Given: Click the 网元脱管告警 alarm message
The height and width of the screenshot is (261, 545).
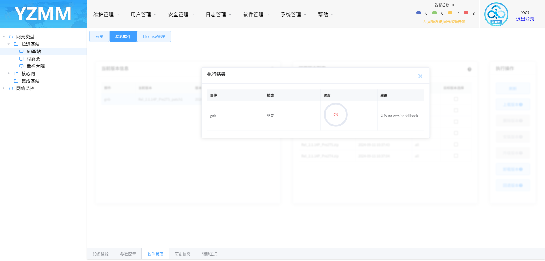Looking at the screenshot, I should point(444,22).
